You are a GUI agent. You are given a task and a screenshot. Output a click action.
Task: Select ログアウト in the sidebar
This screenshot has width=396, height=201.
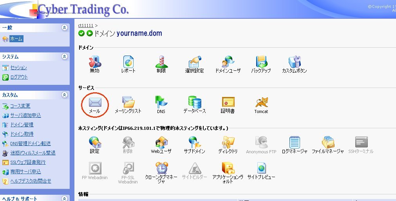[19, 77]
